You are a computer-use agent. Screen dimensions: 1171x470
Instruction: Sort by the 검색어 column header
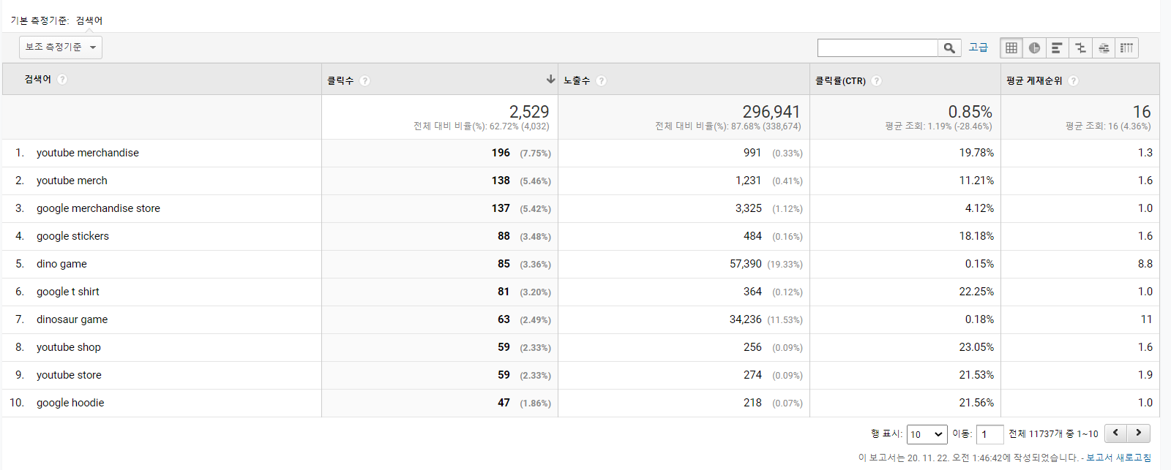(37, 79)
